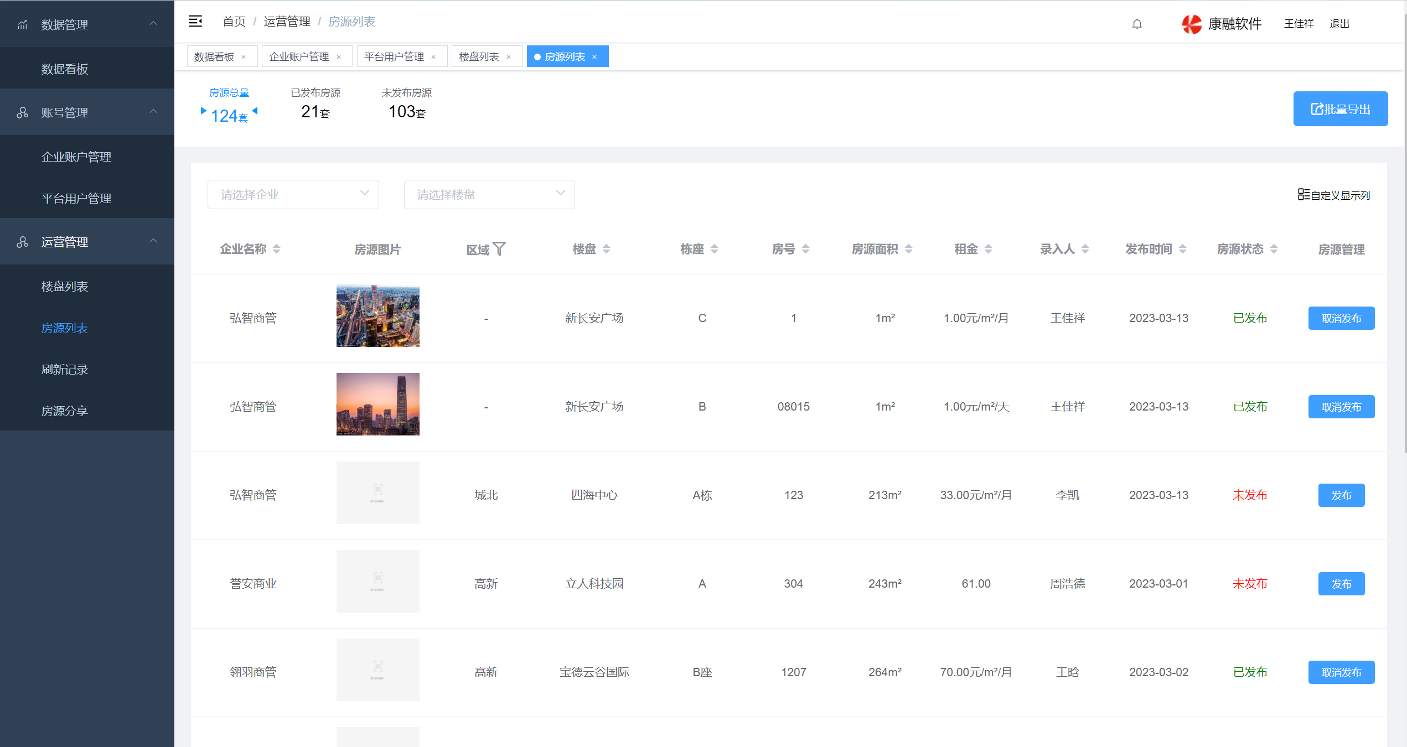Image resolution: width=1407 pixels, height=747 pixels.
Task: Sort table by 房源面积 arrows
Action: 908,249
